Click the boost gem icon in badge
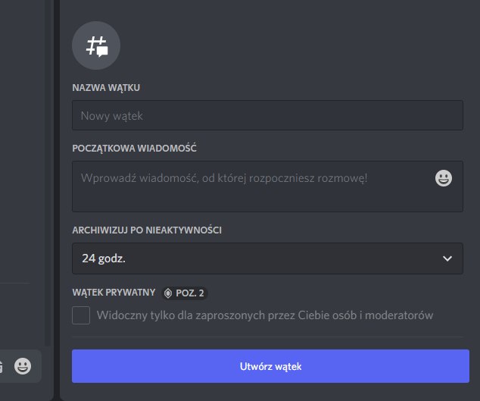Screen dimensions: 480x401 (168, 293)
